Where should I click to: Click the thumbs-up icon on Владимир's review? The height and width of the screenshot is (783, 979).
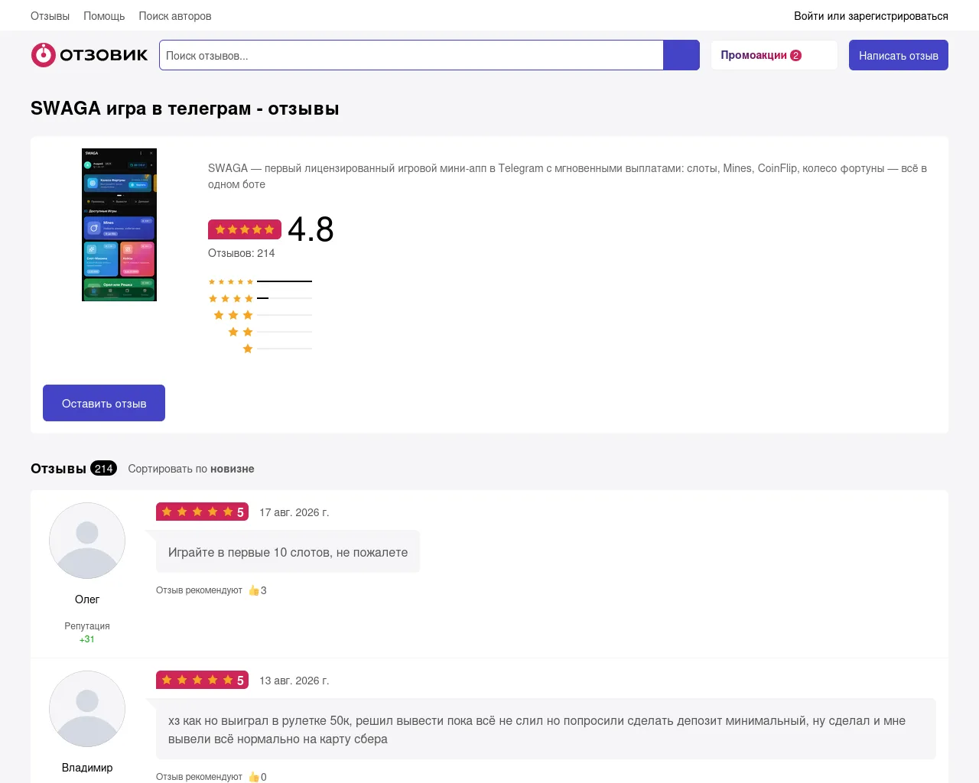coord(254,777)
